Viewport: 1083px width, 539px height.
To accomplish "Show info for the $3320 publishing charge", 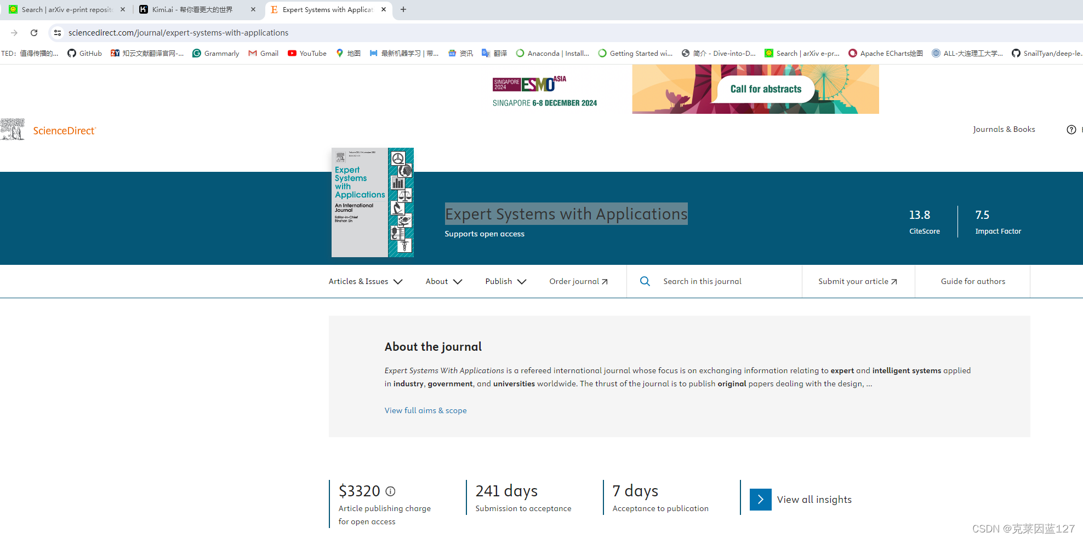I will point(390,491).
